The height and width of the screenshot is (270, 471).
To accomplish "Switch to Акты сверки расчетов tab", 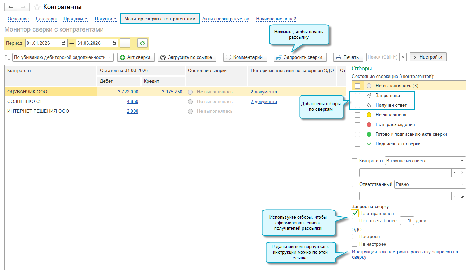I will coord(225,19).
